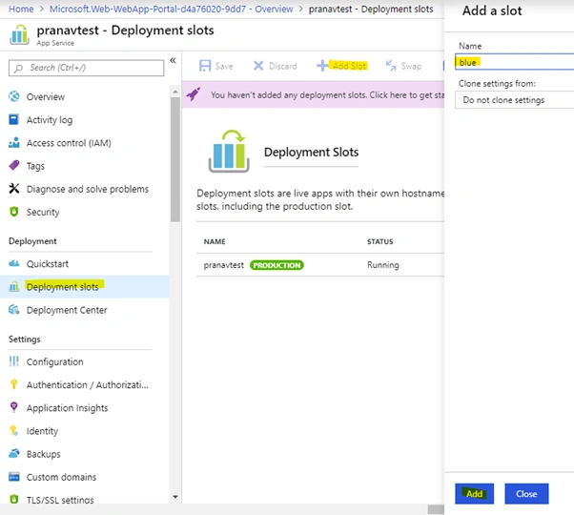Click the Swap arrows icon
Viewport: 574px width, 515px height.
click(x=391, y=66)
